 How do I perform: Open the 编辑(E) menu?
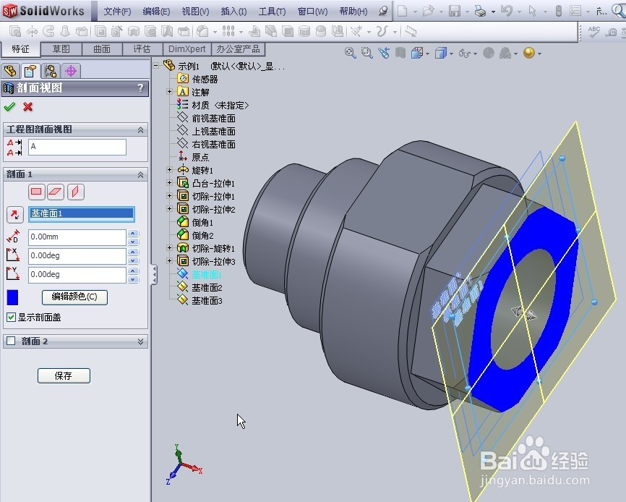click(x=156, y=11)
